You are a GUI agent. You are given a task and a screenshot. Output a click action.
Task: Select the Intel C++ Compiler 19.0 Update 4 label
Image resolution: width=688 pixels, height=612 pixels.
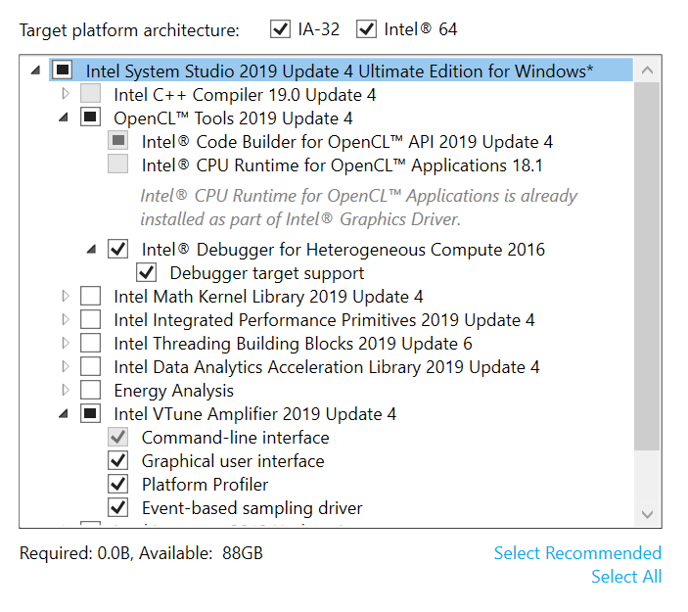click(x=245, y=95)
